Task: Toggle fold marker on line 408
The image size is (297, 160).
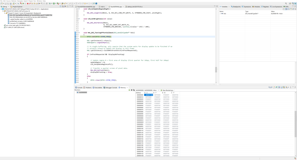Action: 79,19
